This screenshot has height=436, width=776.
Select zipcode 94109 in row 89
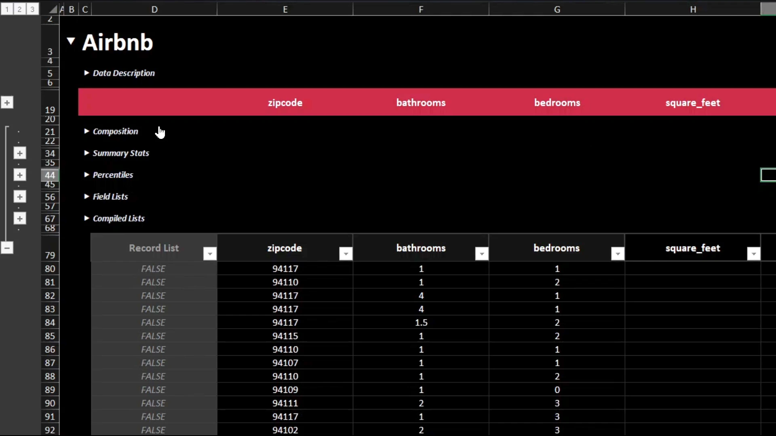tap(285, 390)
